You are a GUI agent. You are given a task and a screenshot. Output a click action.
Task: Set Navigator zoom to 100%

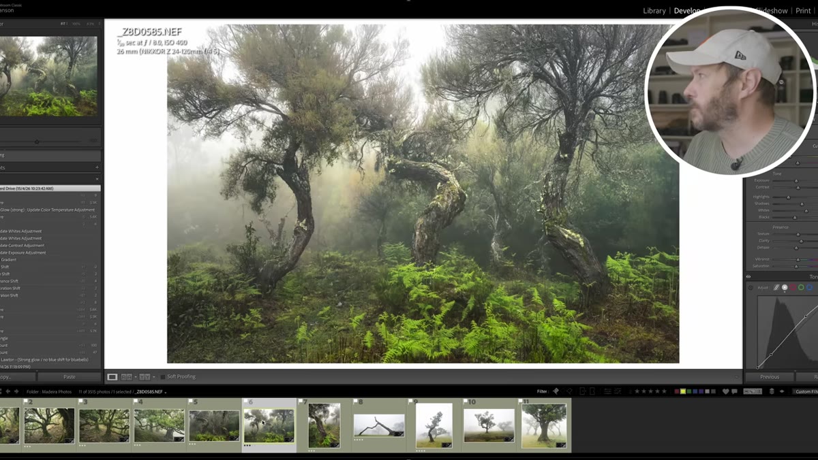click(76, 24)
